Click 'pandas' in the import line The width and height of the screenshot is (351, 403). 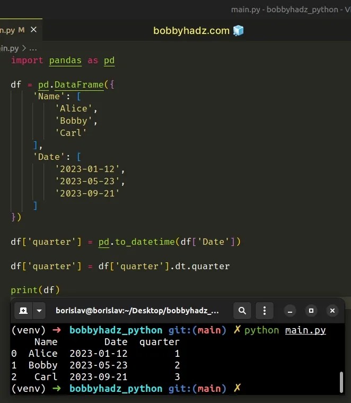(x=65, y=60)
